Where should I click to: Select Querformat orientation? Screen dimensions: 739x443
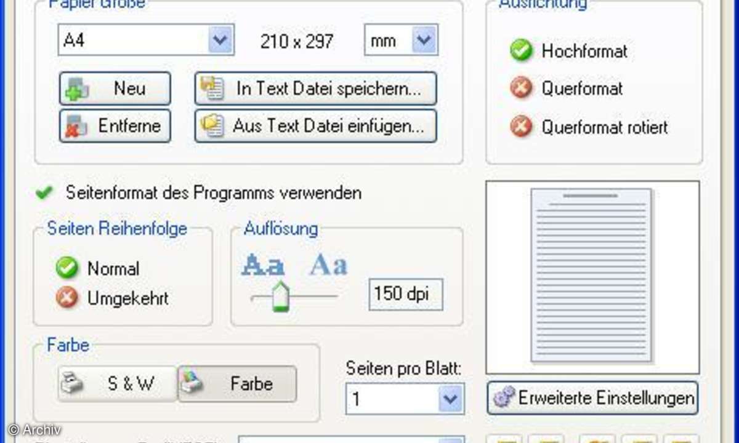[x=567, y=89]
